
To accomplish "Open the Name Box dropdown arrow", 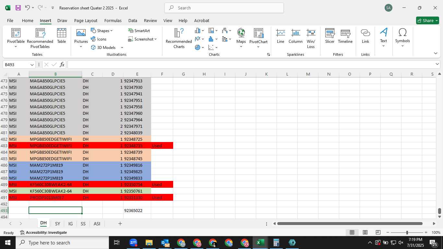I will click(32, 65).
